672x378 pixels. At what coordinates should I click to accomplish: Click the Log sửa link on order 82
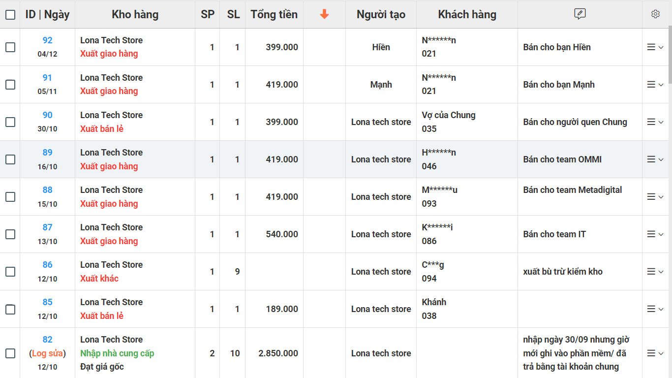[48, 353]
